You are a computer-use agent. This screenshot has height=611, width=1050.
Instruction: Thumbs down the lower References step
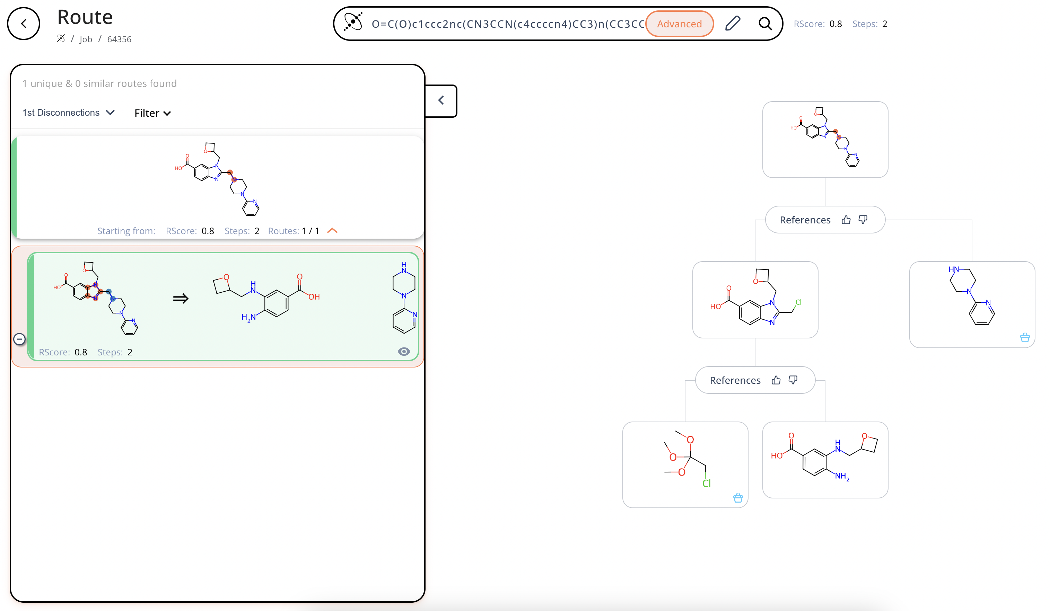(793, 380)
